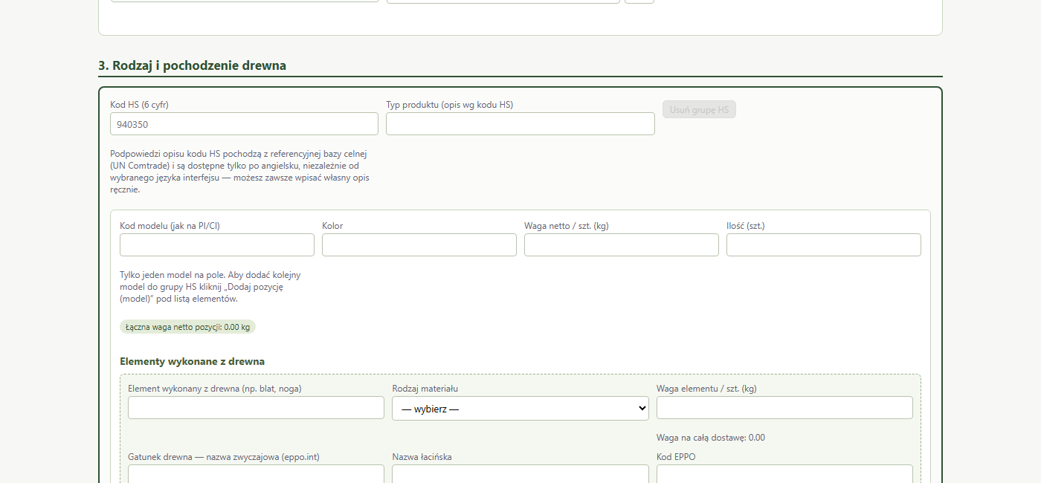Viewport: 1041px width, 483px height.
Task: Click the Element wykonany z drewna field
Action: (256, 408)
